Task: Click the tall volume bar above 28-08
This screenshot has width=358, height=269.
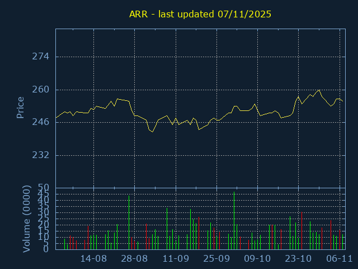Action: [x=129, y=222]
